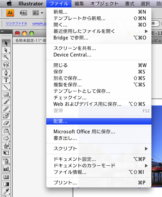The width and height of the screenshot is (162, 197).
Task: Open the オブジェクト menu
Action: [104, 4]
